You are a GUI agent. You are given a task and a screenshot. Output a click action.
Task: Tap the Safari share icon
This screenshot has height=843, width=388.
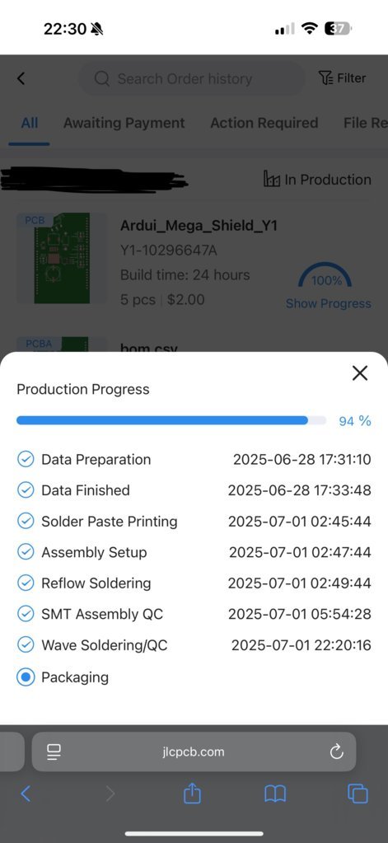tap(192, 793)
